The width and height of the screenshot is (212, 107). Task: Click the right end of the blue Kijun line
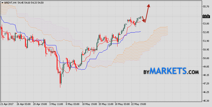click(x=140, y=32)
